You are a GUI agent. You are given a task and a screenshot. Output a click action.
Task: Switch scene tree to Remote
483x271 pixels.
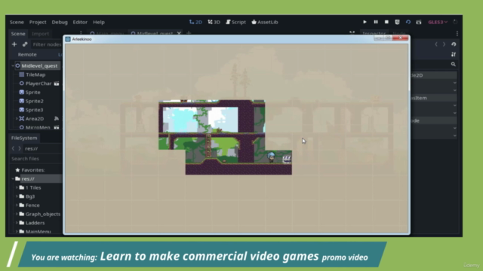pyautogui.click(x=27, y=54)
